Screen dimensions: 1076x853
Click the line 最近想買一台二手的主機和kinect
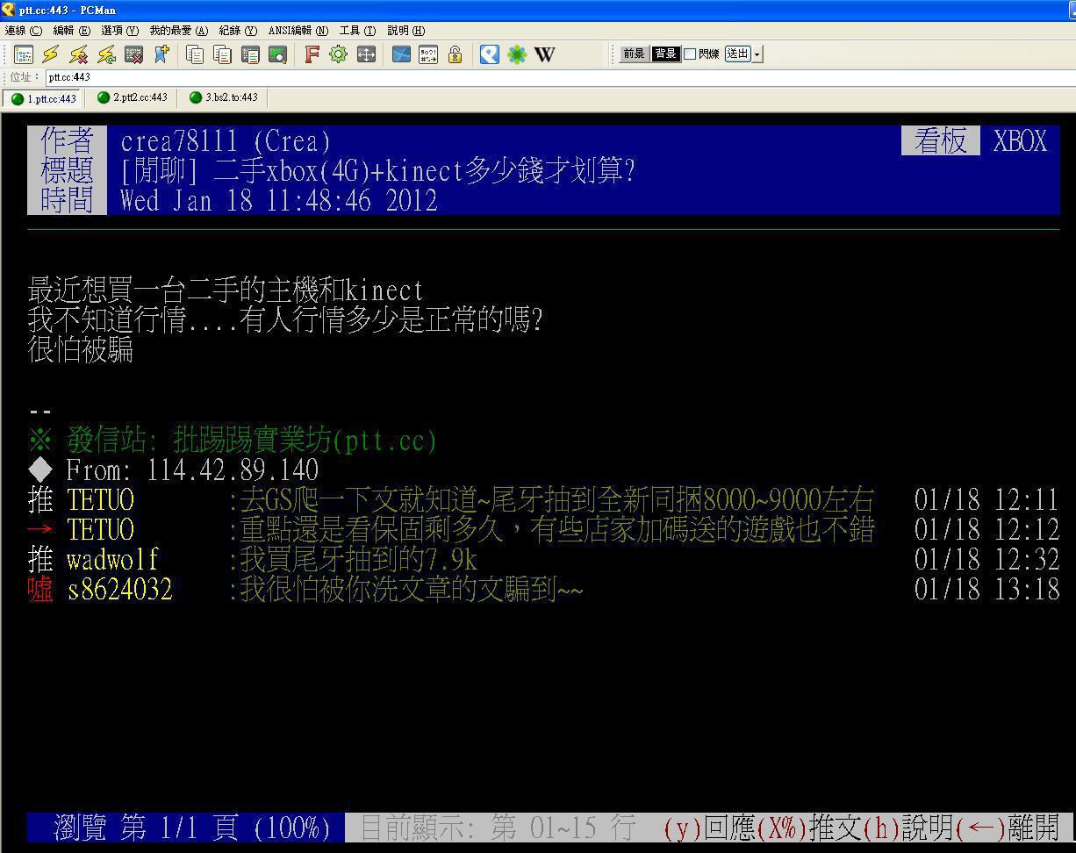click(226, 290)
